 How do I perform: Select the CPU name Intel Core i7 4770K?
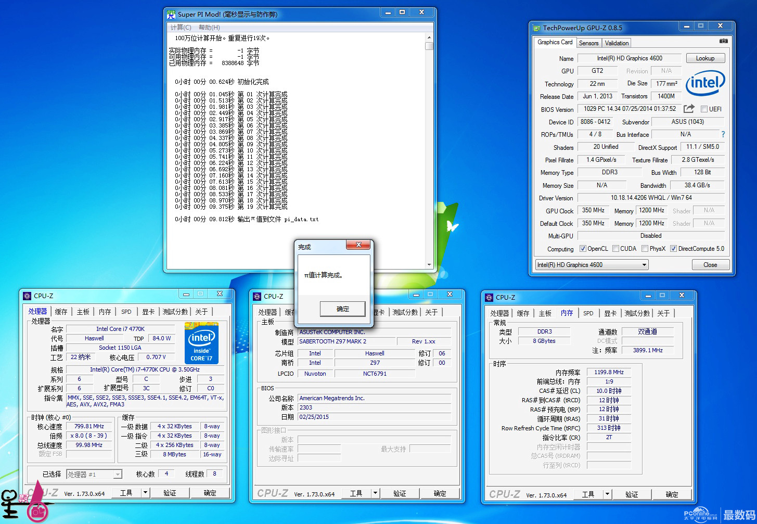point(120,329)
